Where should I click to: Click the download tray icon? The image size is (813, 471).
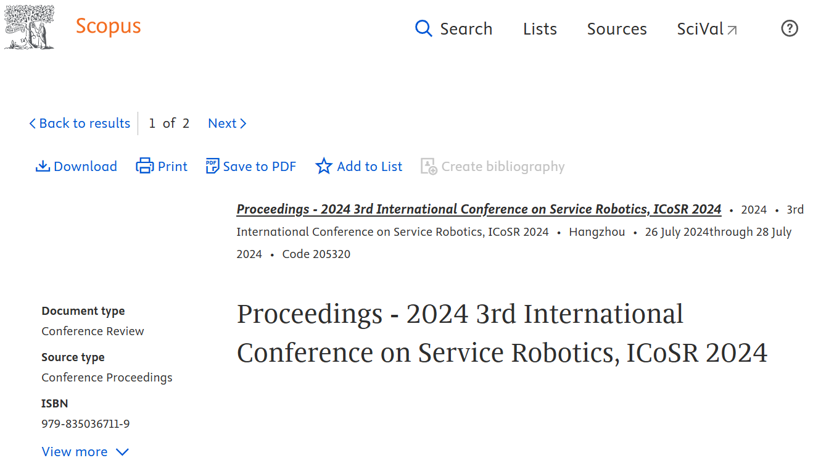[x=43, y=166]
